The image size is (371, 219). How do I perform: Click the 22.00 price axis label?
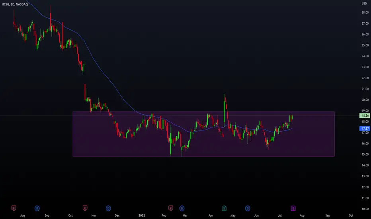click(x=365, y=78)
